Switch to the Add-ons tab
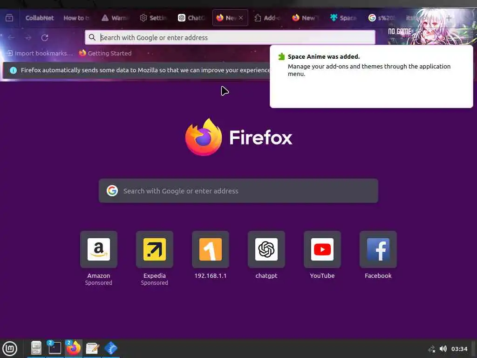This screenshot has width=477, height=358. 267,18
